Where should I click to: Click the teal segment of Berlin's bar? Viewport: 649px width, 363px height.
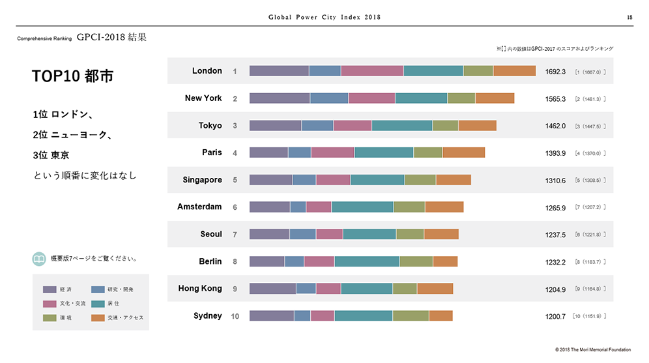(366, 261)
